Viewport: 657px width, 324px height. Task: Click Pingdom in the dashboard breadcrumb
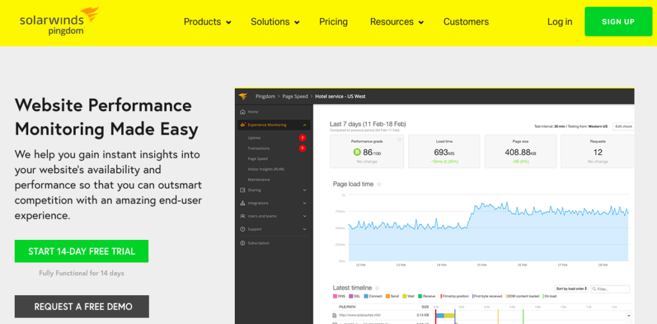(x=265, y=96)
